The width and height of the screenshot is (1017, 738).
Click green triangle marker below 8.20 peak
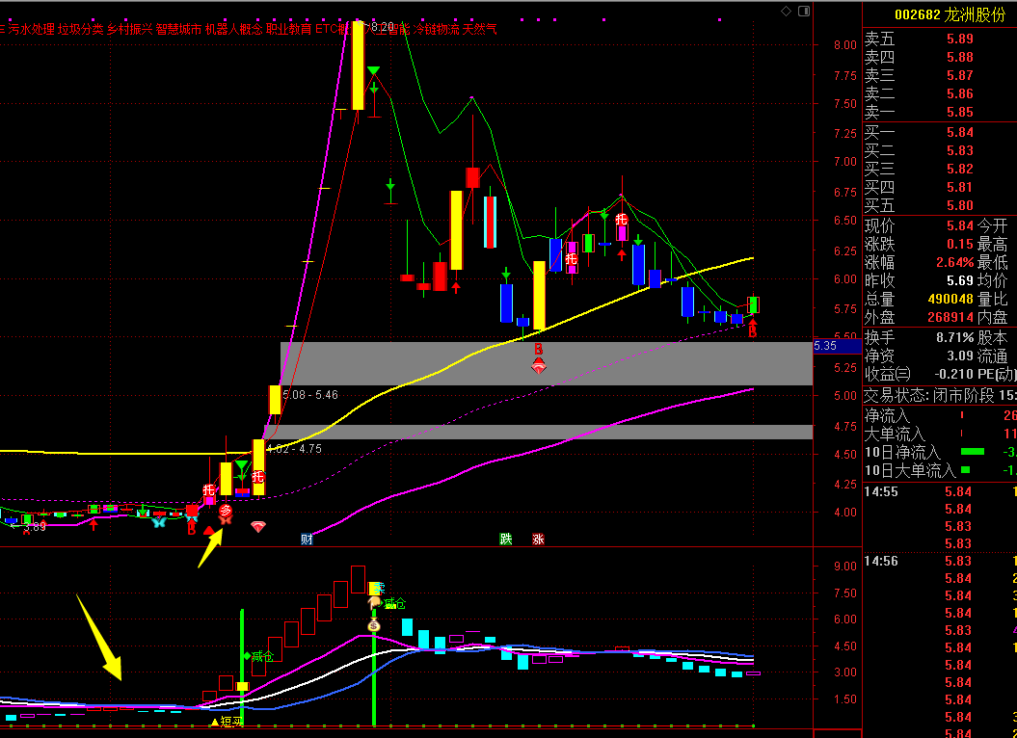tap(374, 70)
